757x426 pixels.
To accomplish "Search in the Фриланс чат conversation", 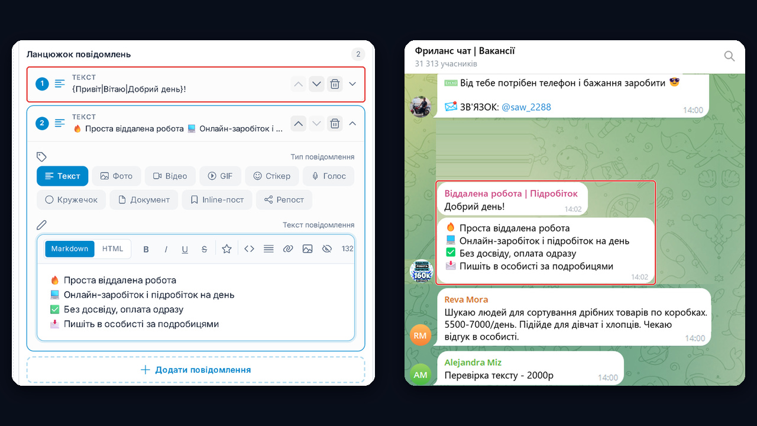I will (729, 56).
